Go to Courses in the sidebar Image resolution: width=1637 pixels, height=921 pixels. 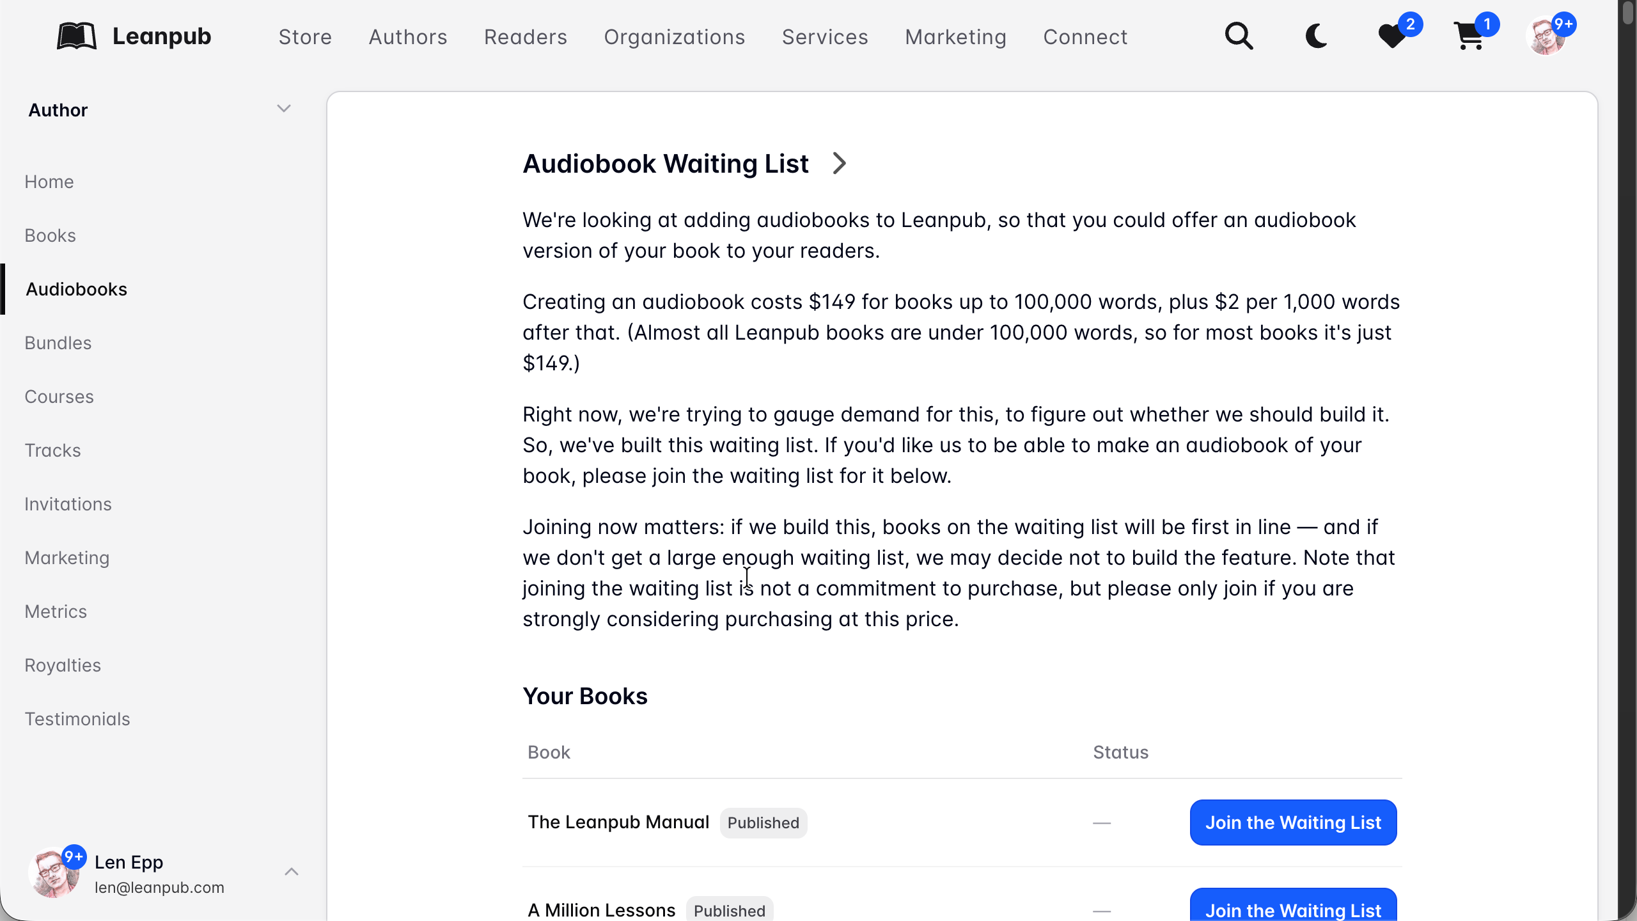click(59, 397)
